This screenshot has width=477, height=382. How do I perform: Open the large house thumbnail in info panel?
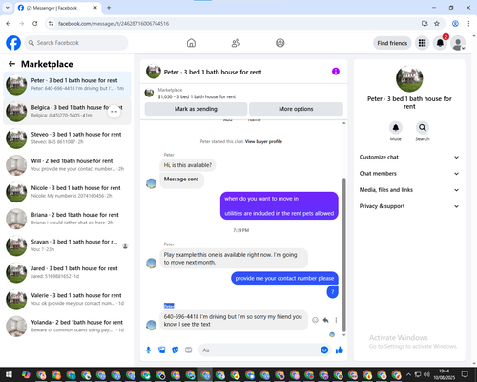tap(409, 78)
